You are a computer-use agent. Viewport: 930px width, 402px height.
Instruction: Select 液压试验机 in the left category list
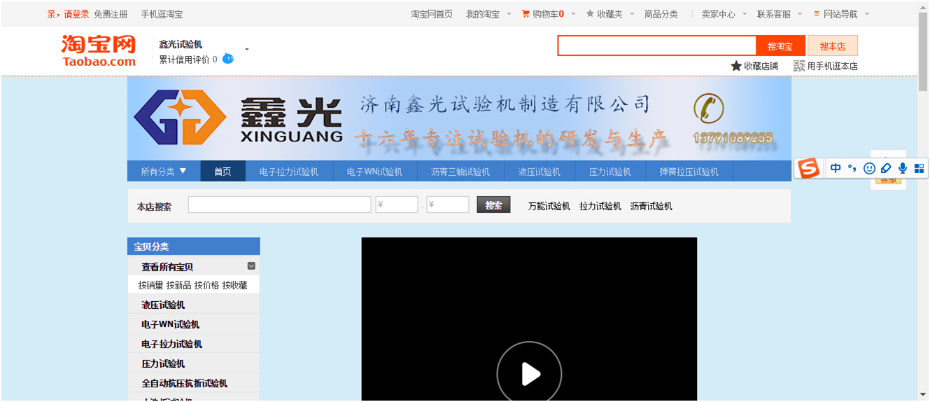[x=163, y=305]
